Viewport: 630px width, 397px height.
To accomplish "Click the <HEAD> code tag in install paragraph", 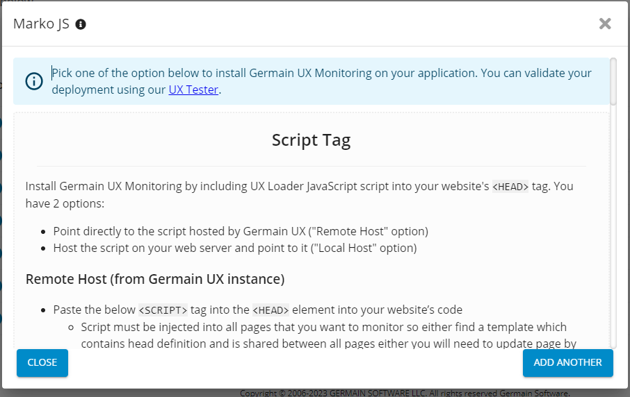I will (510, 187).
